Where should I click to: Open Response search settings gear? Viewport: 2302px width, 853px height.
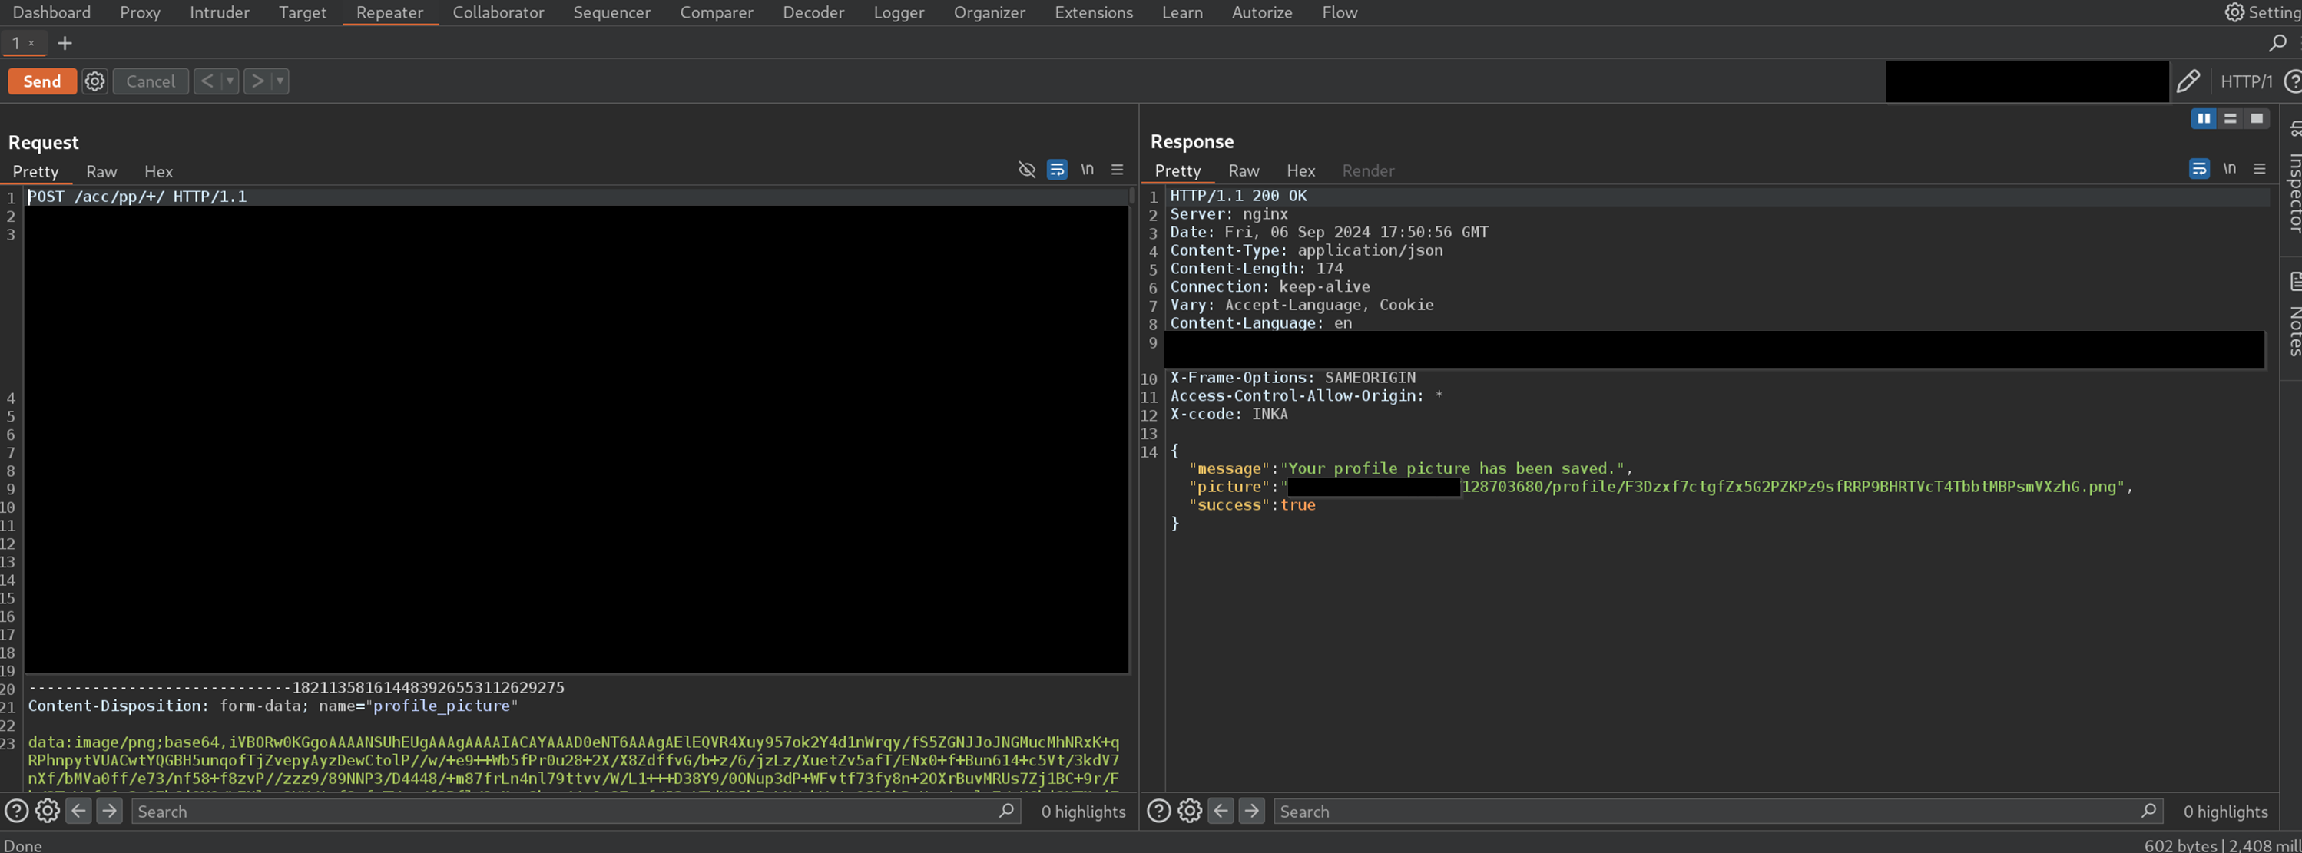[1190, 810]
